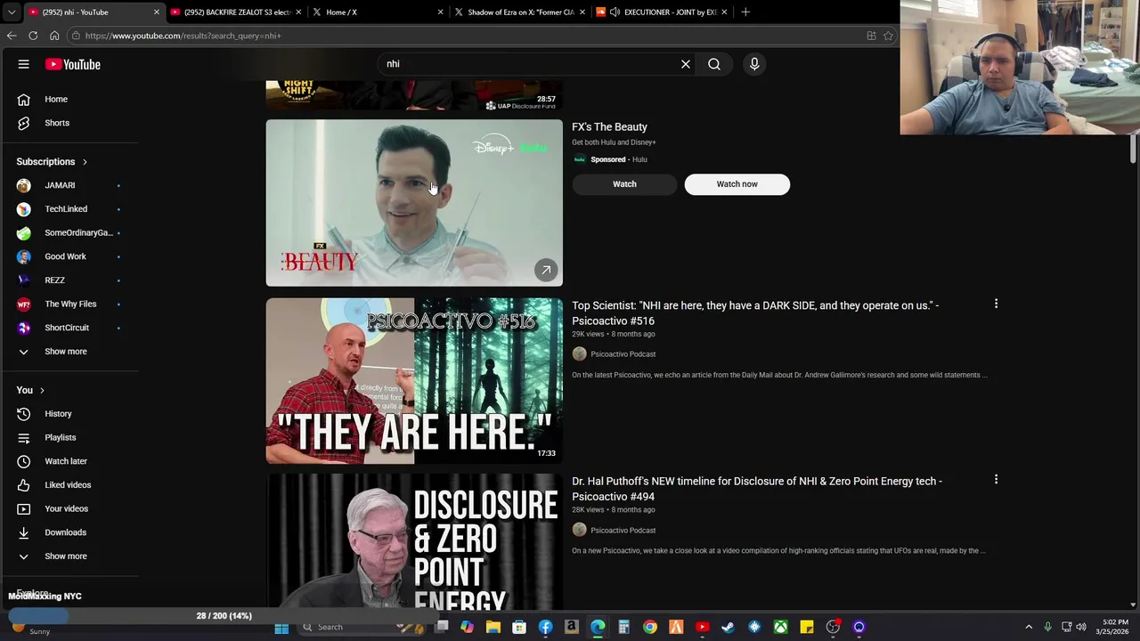This screenshot has height=641, width=1140.
Task: Click the magnifier search button
Action: tap(714, 64)
